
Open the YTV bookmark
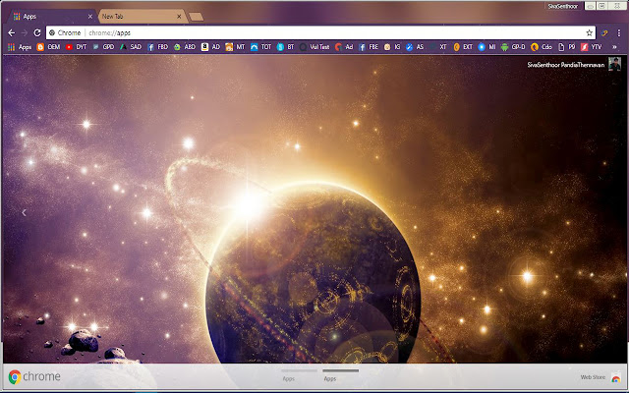[x=592, y=47]
